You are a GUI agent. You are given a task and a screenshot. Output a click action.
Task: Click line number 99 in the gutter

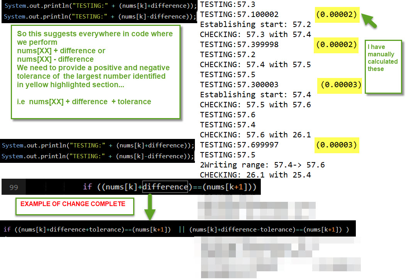pos(14,187)
